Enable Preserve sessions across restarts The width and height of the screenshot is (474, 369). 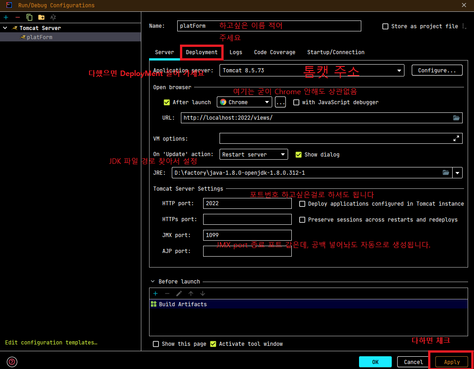[302, 220]
